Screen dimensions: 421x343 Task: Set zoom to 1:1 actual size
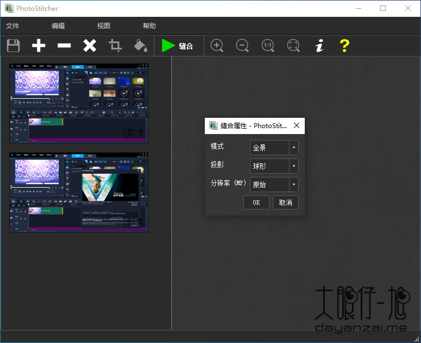(x=268, y=46)
